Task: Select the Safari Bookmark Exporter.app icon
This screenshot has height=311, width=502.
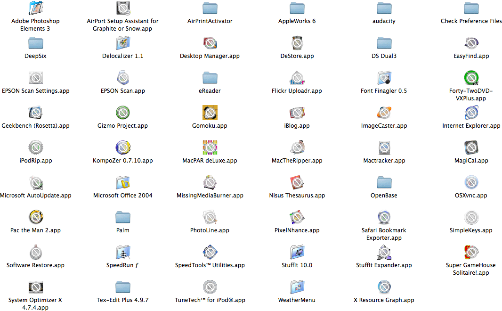Action: pyautogui.click(x=384, y=218)
